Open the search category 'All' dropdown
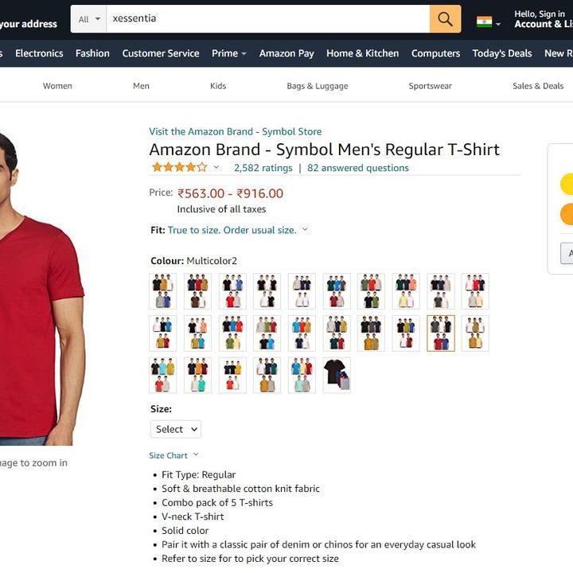573x573 pixels. point(89,19)
